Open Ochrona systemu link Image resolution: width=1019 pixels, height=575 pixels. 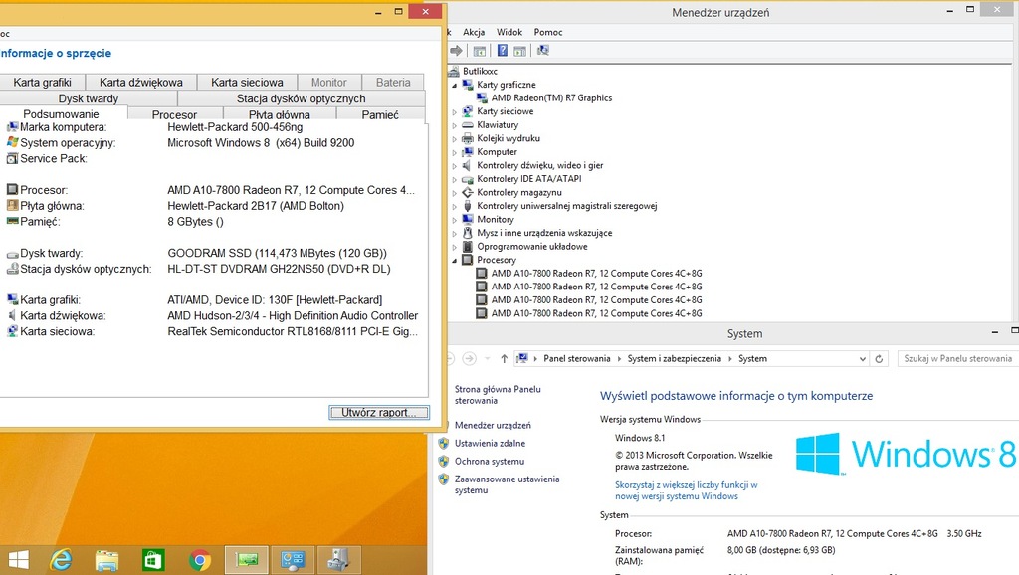[x=490, y=462]
